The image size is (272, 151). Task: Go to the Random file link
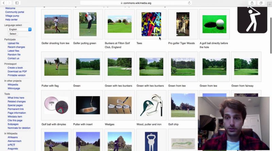pyautogui.click(x=14, y=55)
